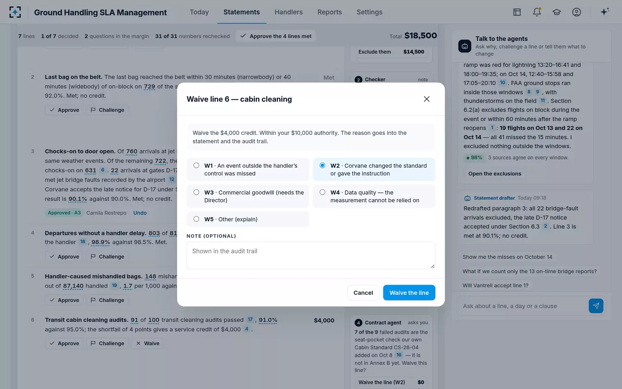Go to the Handlers tab
The height and width of the screenshot is (389, 622).
coord(289,12)
